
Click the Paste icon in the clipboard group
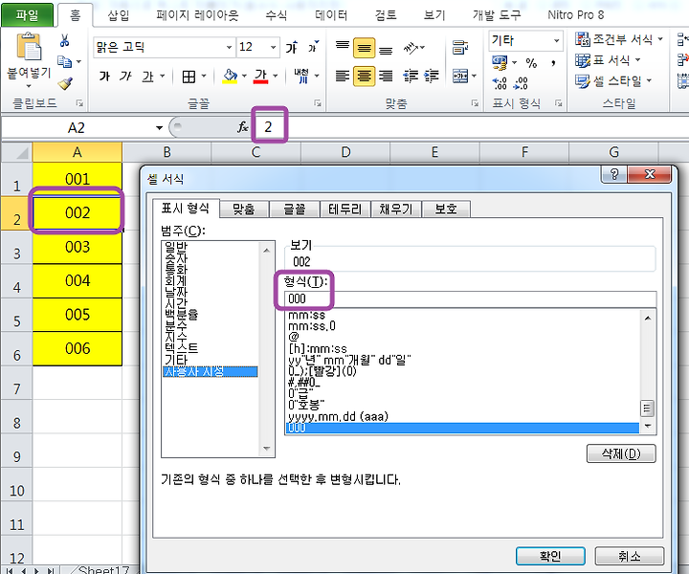(x=29, y=46)
